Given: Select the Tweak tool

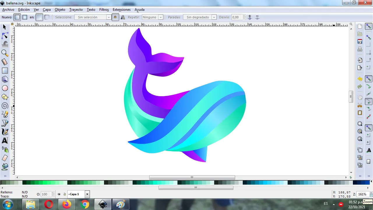Looking at the screenshot, I should pyautogui.click(x=5, y=44).
